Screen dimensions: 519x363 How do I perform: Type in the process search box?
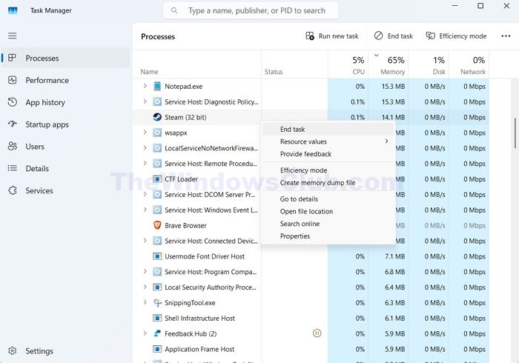[256, 11]
